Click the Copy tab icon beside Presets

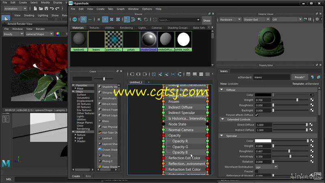[x=318, y=77]
